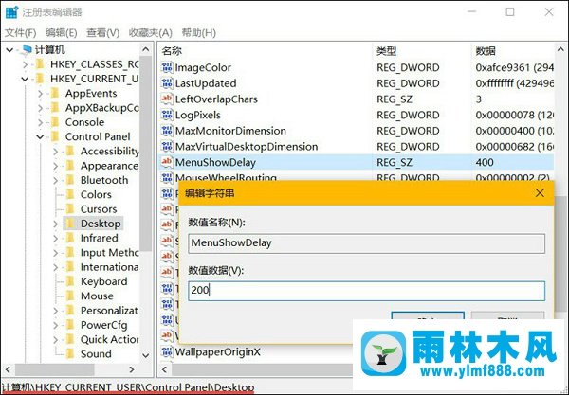Expand the Desktop key
The height and width of the screenshot is (395, 569).
coord(56,224)
